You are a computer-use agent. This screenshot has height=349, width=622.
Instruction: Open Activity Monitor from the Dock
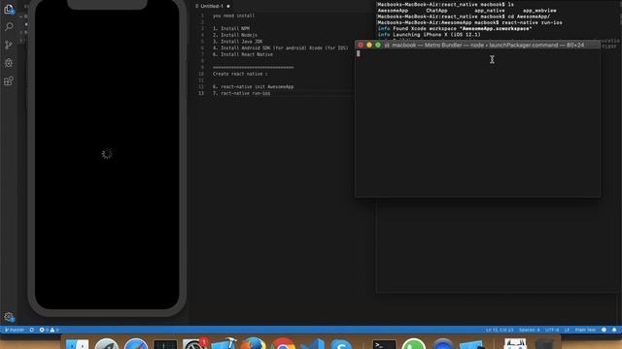pos(165,344)
